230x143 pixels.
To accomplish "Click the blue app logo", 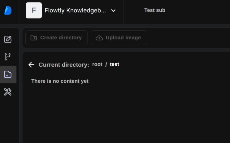I will click(x=8, y=10).
